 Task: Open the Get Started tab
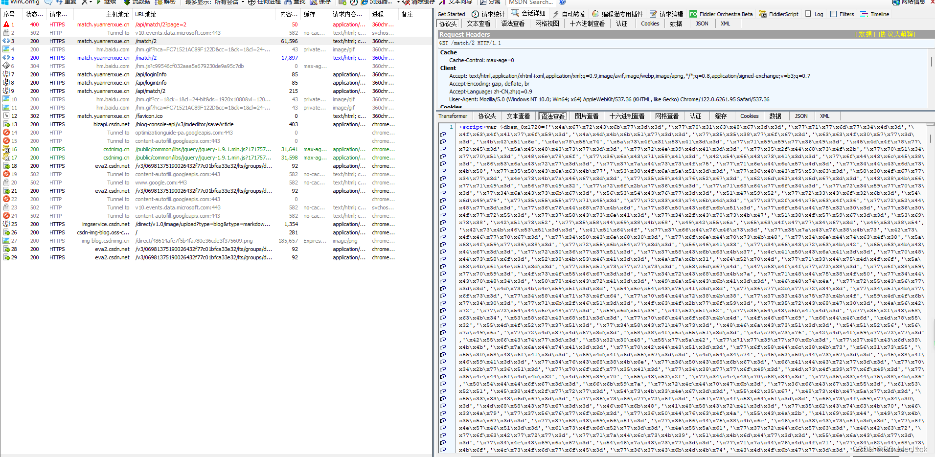pos(451,14)
